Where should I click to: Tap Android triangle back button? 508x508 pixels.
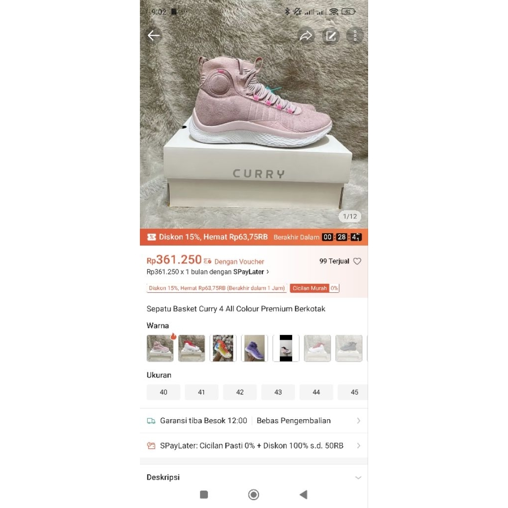(x=304, y=495)
